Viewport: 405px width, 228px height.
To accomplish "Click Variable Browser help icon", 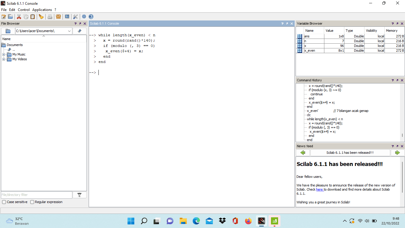I will 393,23.
